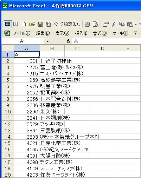Viewport: 141px width, 178px height.
Task: Expand the Paste options dropdown arrow
Action: click(136, 24)
